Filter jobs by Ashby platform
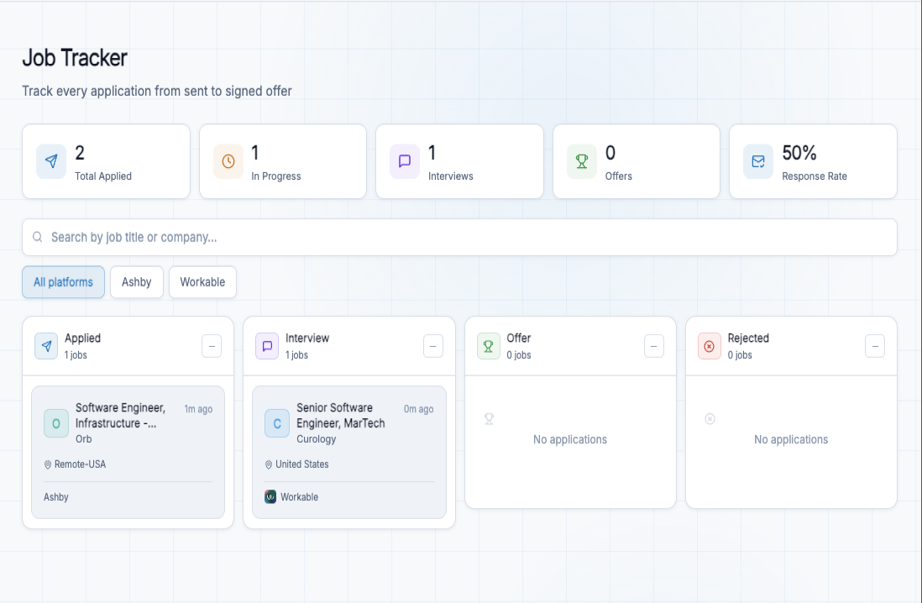922x603 pixels. click(x=136, y=282)
